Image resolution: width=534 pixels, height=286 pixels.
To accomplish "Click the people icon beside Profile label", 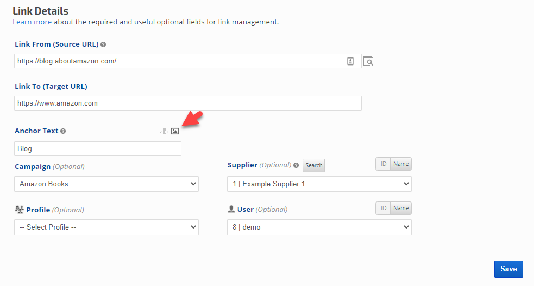I will pos(19,210).
